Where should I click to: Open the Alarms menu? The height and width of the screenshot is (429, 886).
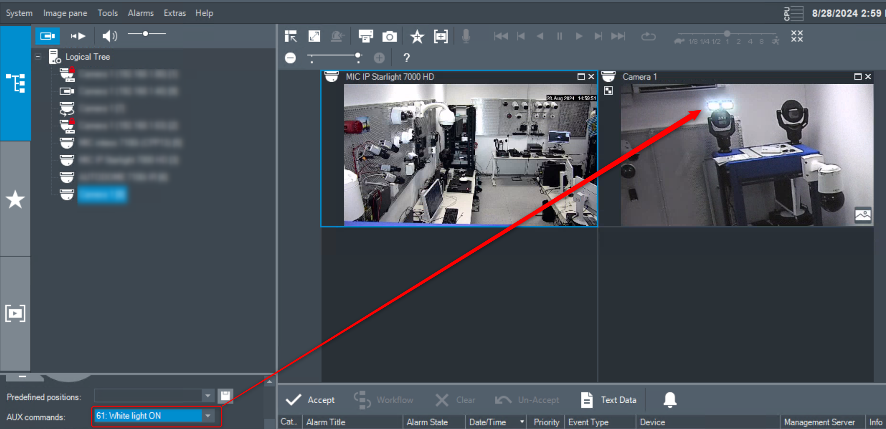tap(141, 13)
